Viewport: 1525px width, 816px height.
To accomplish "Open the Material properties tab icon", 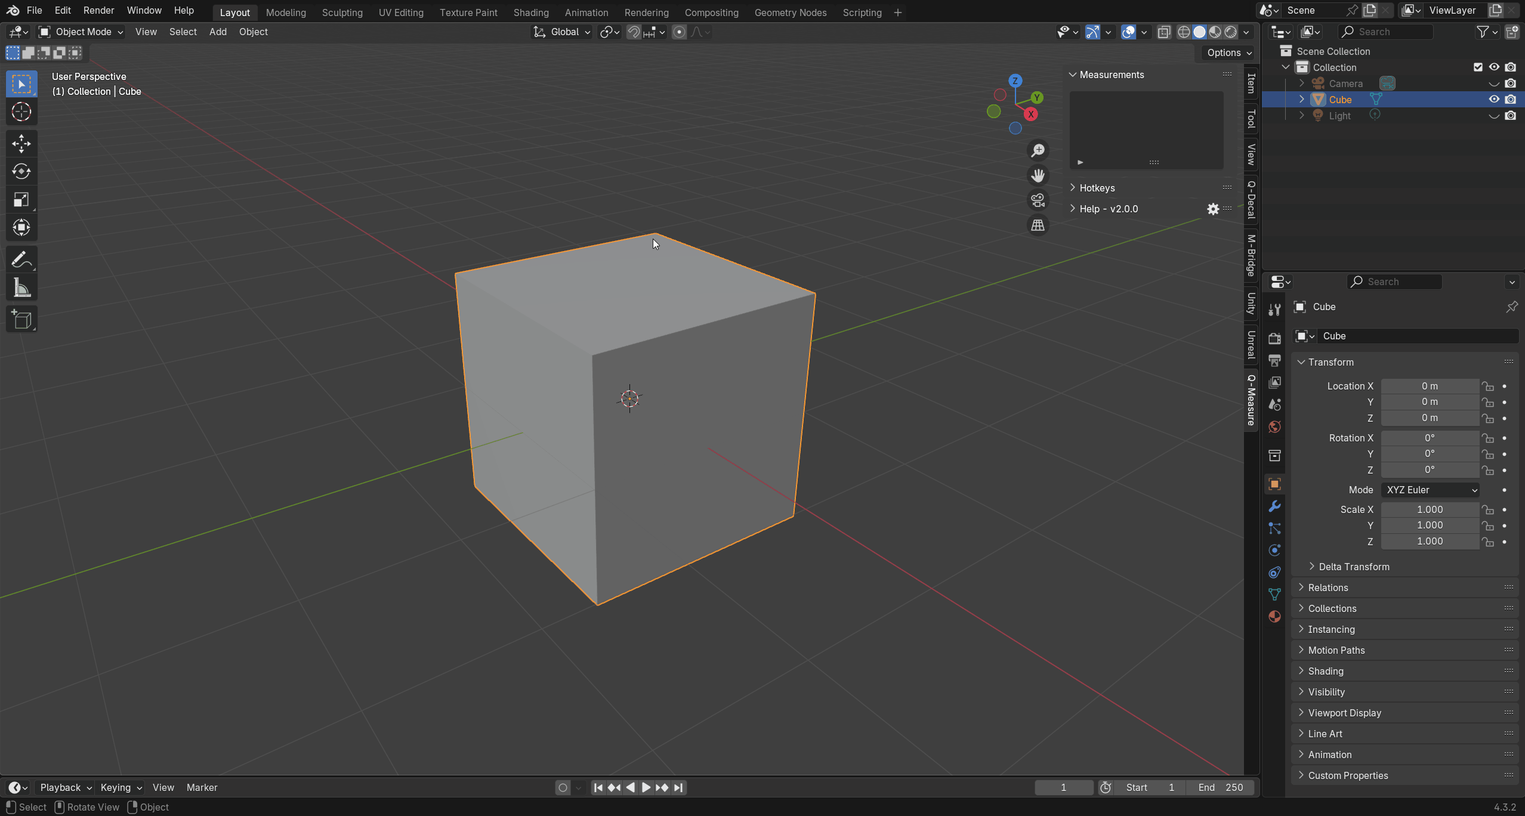I will point(1274,616).
